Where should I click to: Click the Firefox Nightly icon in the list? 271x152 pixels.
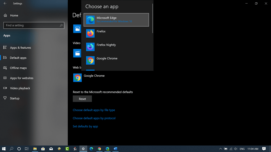(90, 47)
